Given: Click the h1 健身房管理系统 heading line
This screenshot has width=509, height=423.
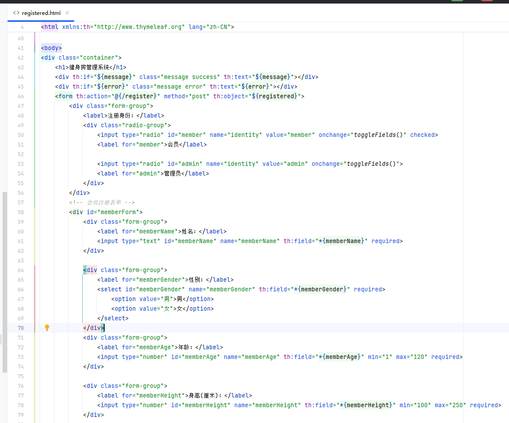Looking at the screenshot, I should [x=91, y=68].
